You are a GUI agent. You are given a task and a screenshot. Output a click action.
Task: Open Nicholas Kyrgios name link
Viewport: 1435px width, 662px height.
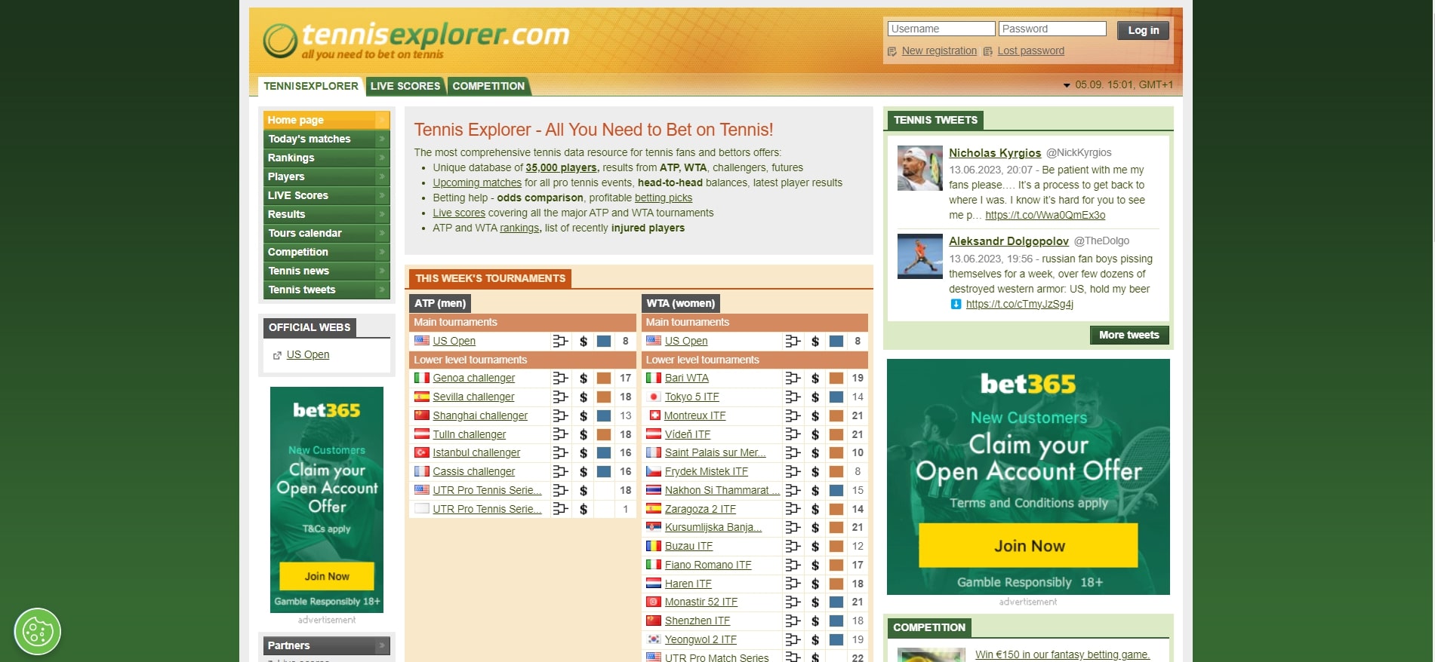pos(995,152)
